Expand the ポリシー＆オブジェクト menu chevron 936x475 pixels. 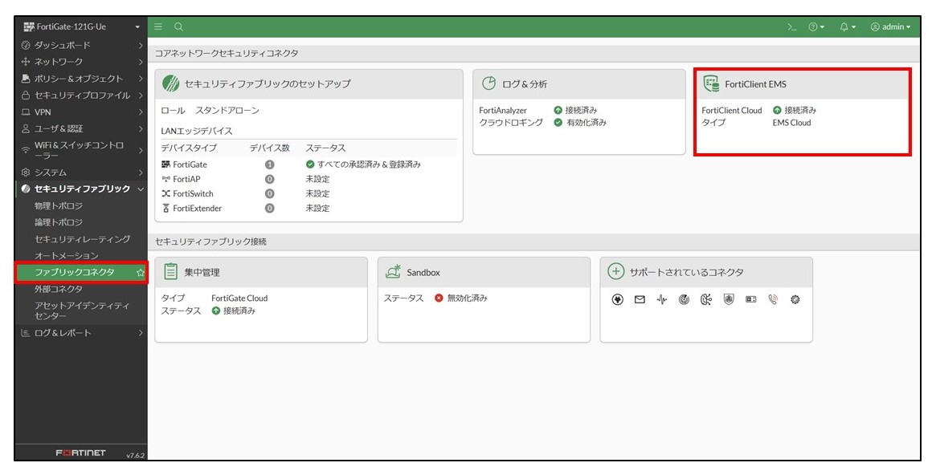pos(141,79)
